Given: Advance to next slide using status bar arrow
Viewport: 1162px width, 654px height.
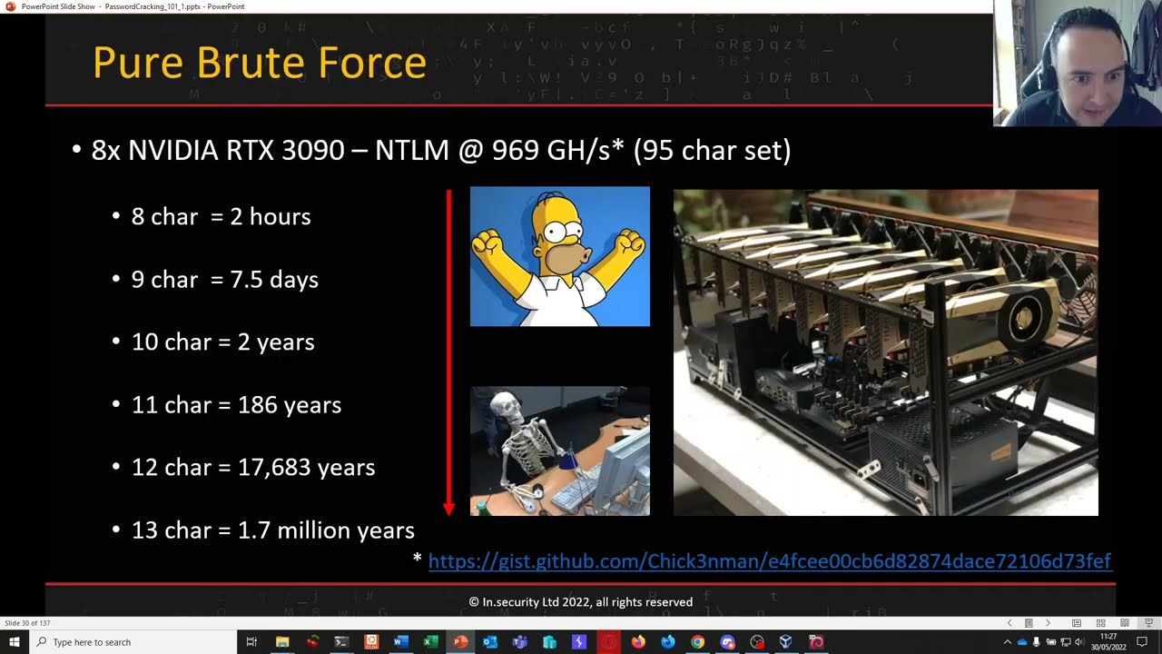Looking at the screenshot, I should click(1048, 623).
